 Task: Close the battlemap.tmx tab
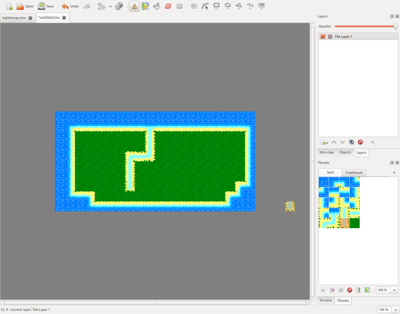coord(30,18)
